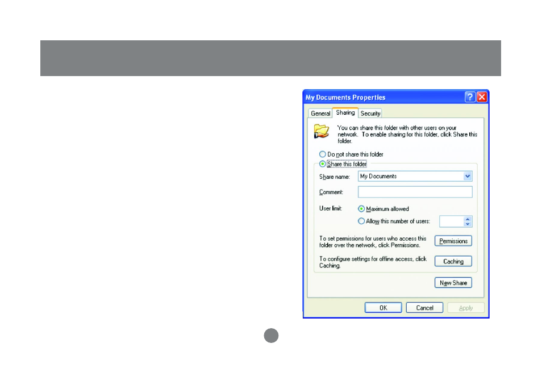Switch to the General tab
This screenshot has width=542, height=377.
point(320,114)
